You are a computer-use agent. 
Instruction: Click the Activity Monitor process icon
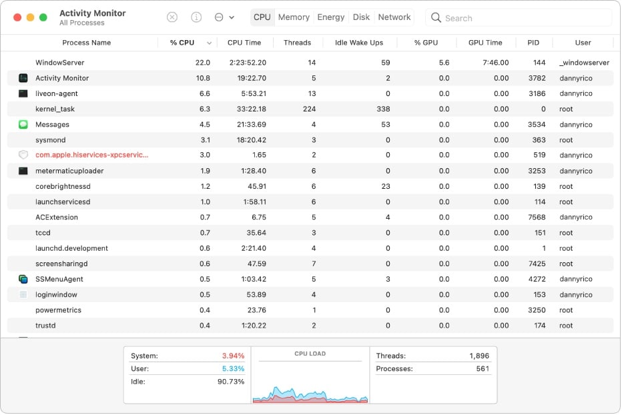(23, 78)
